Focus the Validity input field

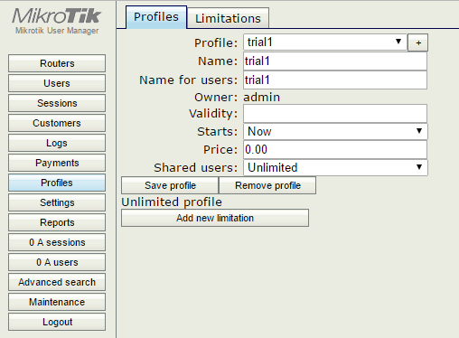[335, 114]
